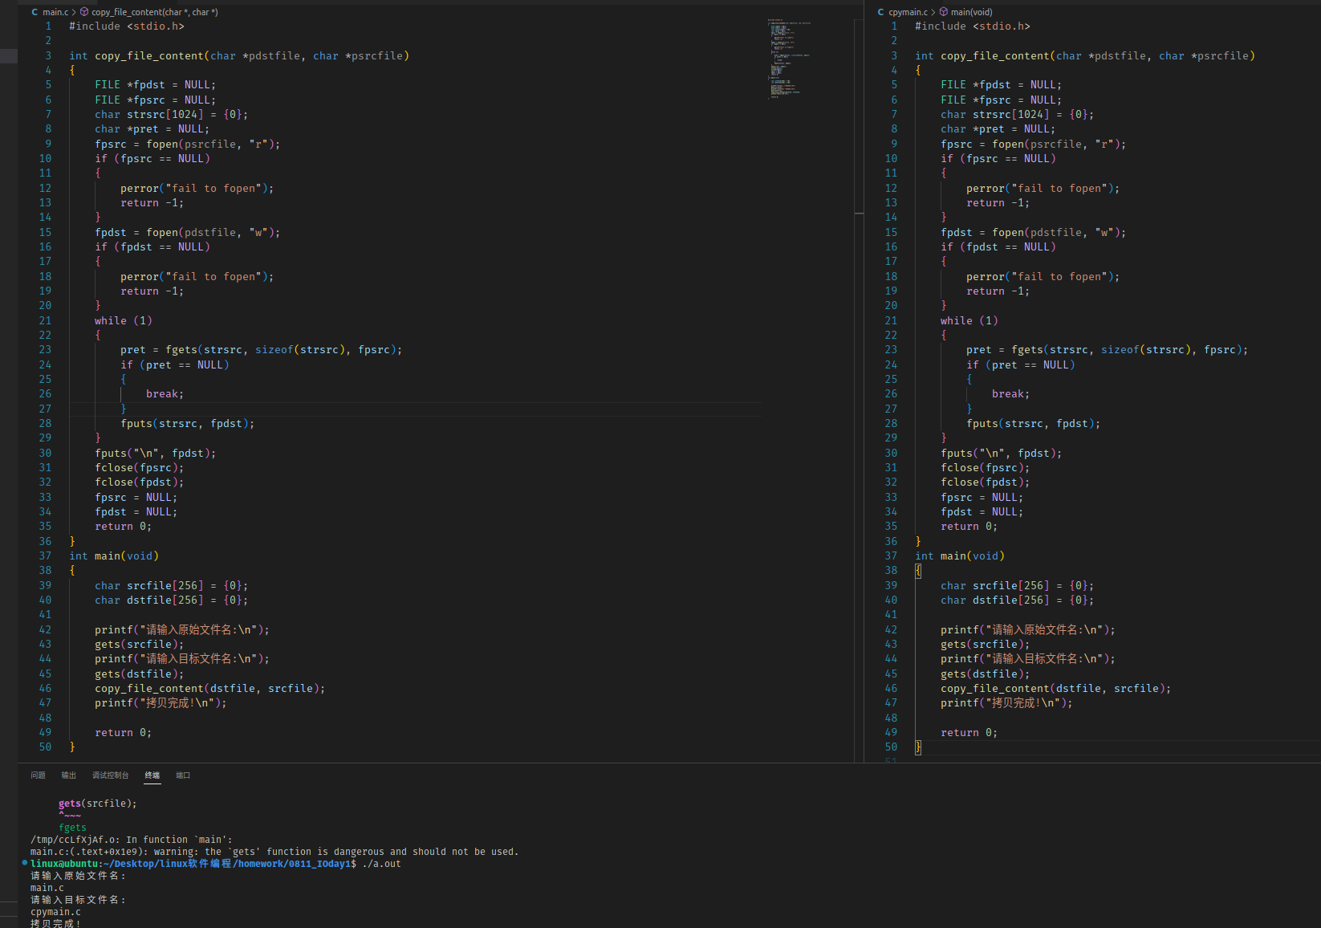
Task: Click 'if (fpsrc == NULL)' in main.c
Action: click(x=152, y=158)
